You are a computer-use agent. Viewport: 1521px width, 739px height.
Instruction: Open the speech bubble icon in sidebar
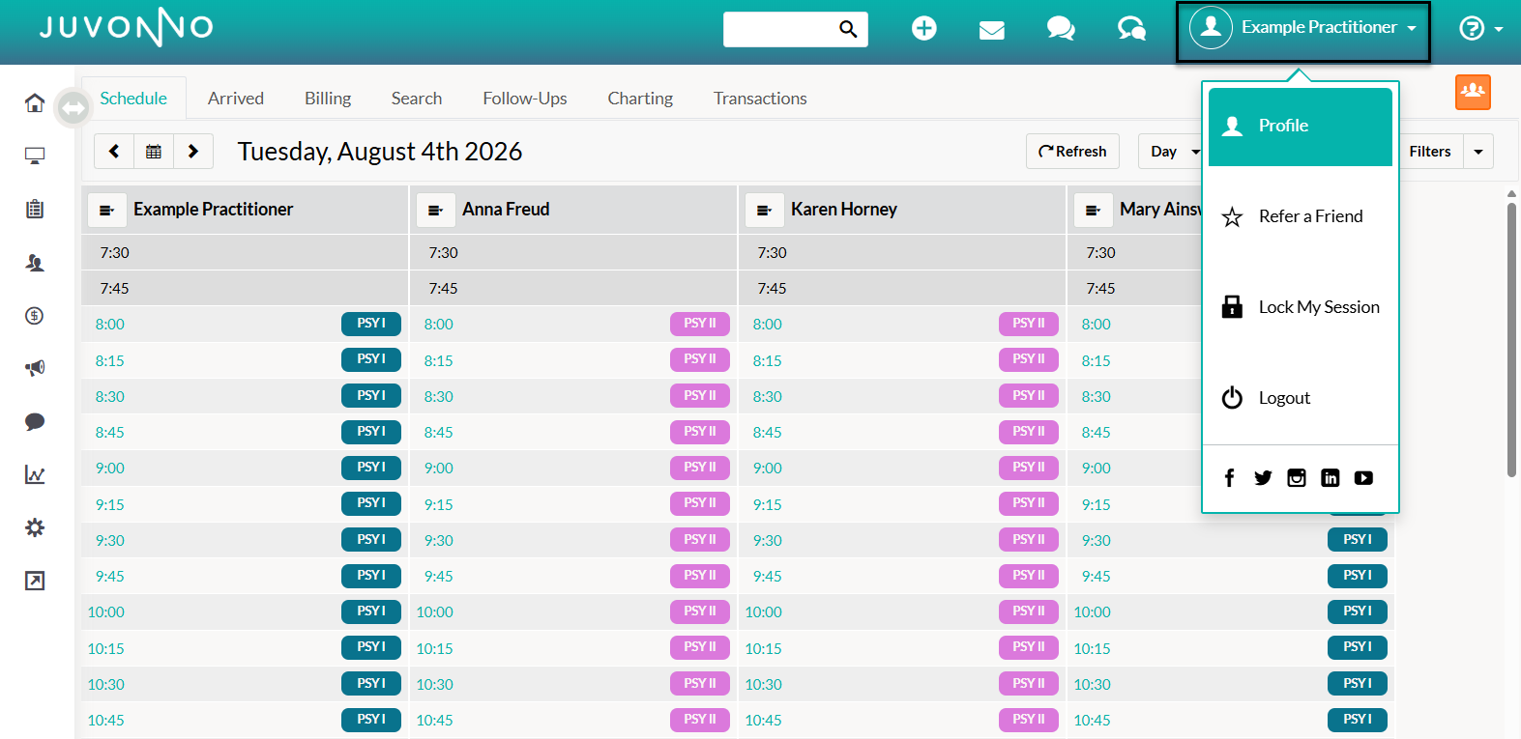click(x=35, y=421)
